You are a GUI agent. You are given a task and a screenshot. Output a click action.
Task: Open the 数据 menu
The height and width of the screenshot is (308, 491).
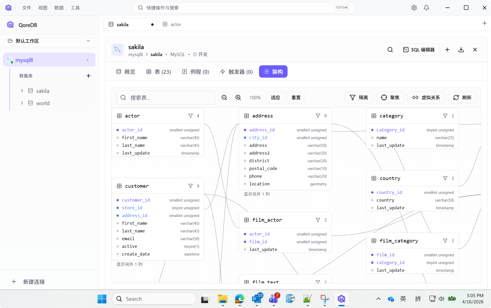(59, 8)
